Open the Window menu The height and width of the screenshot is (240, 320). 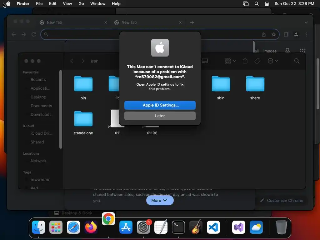(98, 3)
